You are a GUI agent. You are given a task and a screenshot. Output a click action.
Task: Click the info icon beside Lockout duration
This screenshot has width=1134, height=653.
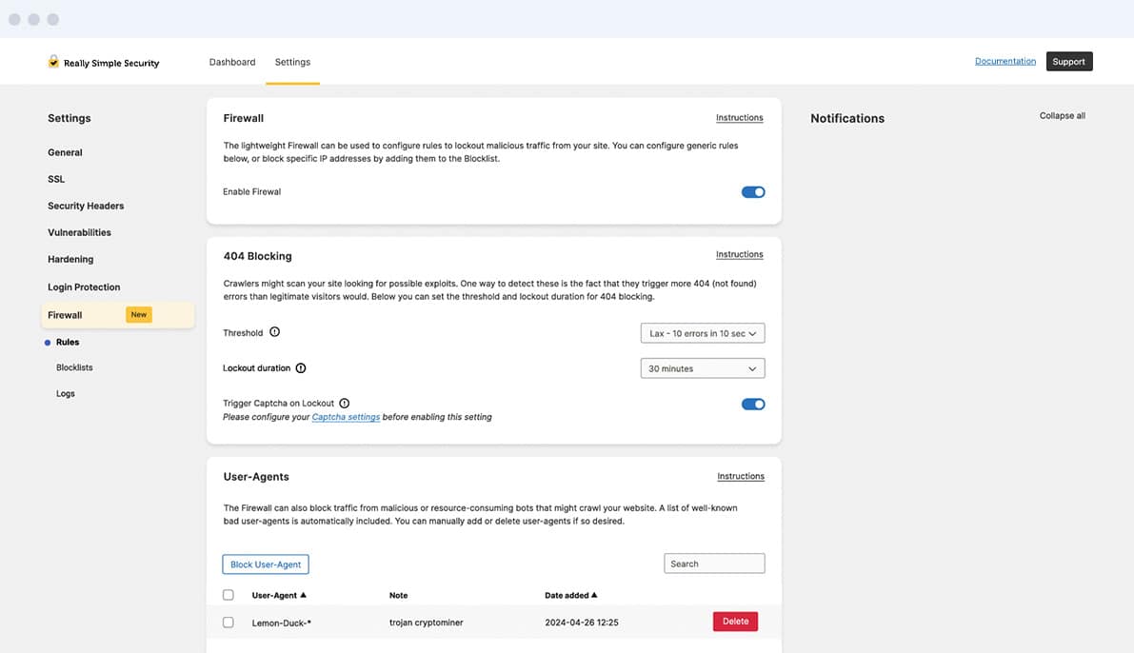coord(301,368)
